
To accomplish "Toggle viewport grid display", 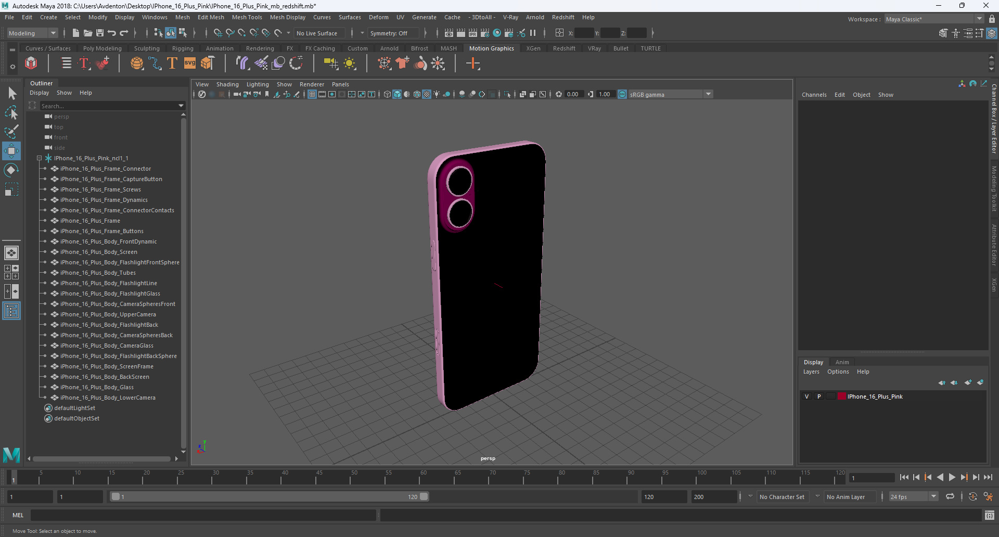I will 312,94.
